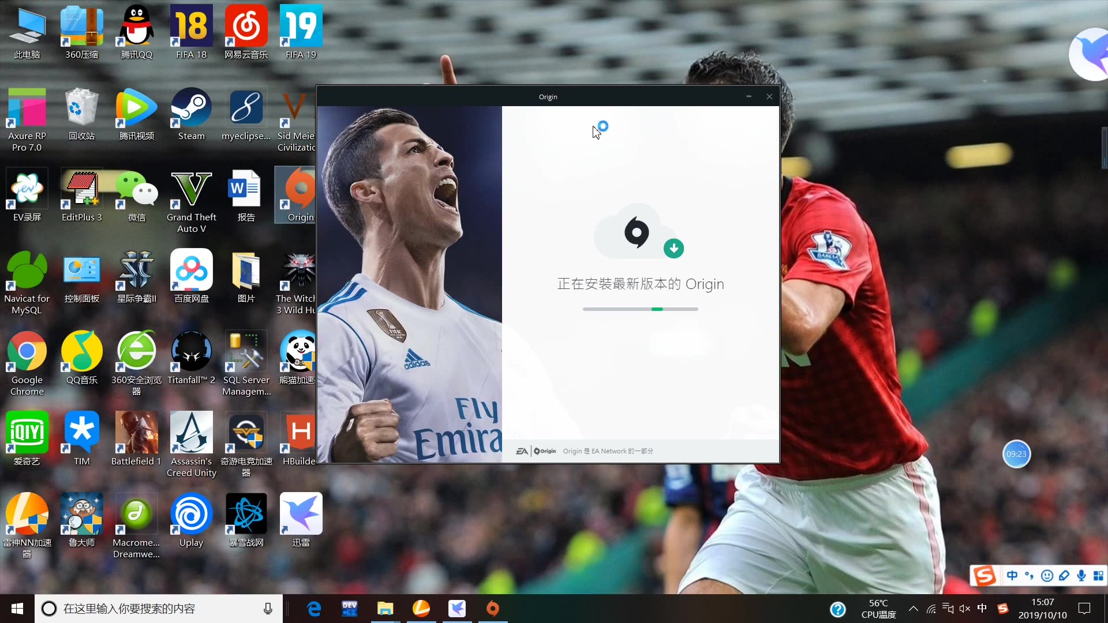Launch 星际争霸II desktop shortcut
Screen dimensions: 1108x623
137,276
